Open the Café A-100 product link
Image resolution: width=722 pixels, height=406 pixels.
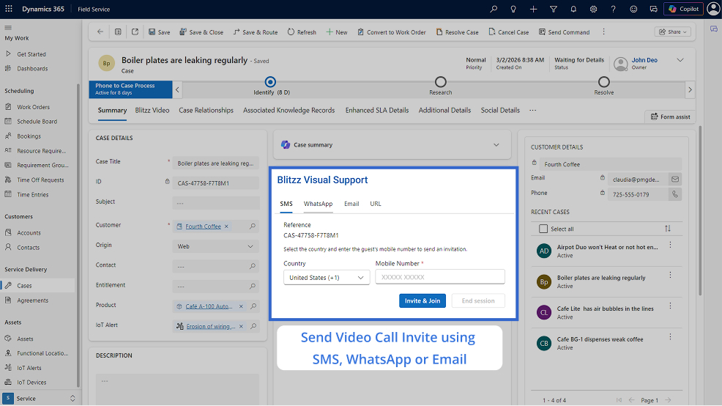coord(209,306)
